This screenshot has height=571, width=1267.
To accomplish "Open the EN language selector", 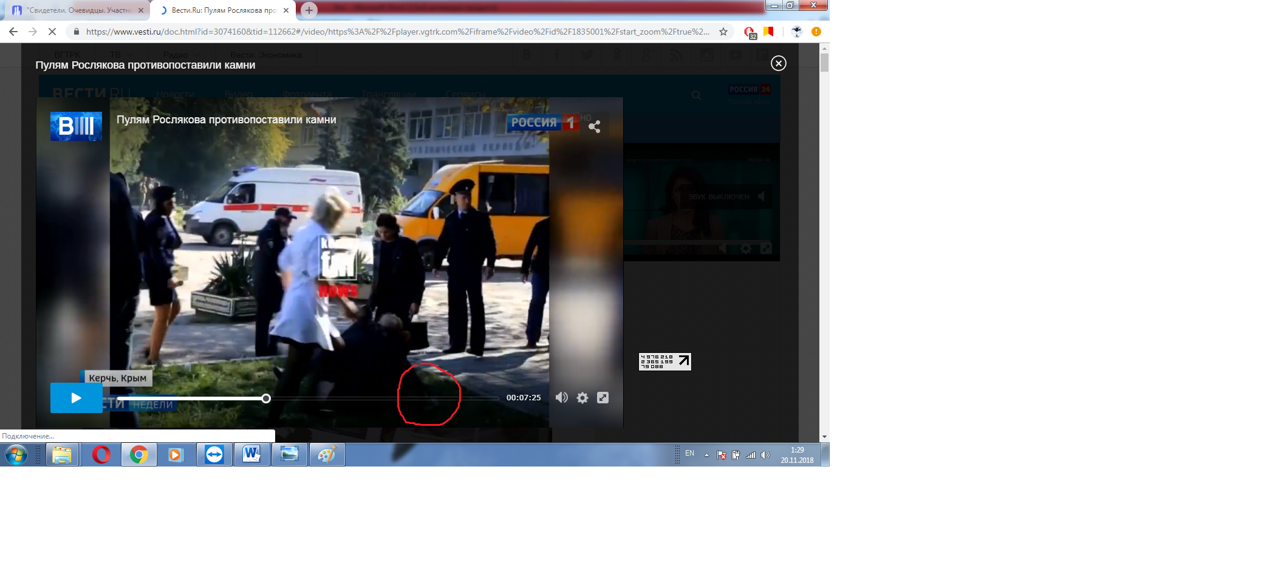I will (x=689, y=454).
